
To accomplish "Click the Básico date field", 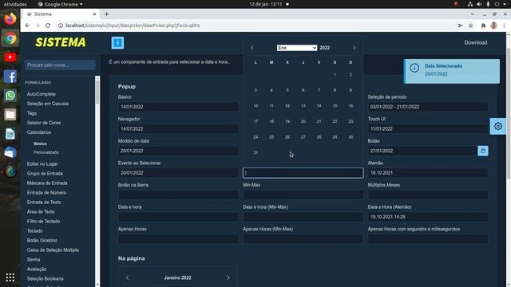I will click(178, 107).
